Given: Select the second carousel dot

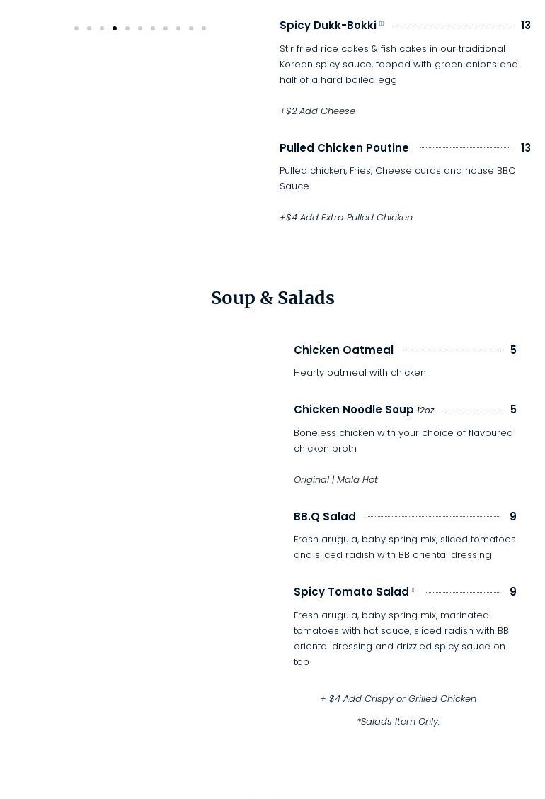Looking at the screenshot, I should pos(89,28).
